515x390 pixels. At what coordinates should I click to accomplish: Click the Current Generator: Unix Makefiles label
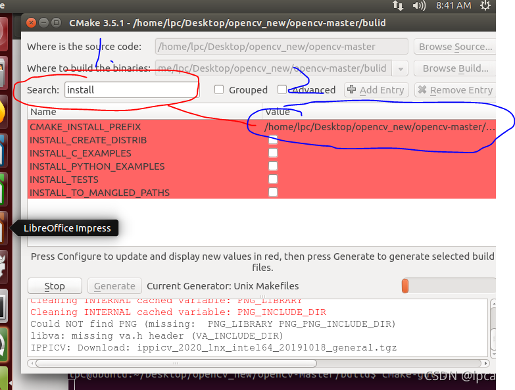point(223,286)
